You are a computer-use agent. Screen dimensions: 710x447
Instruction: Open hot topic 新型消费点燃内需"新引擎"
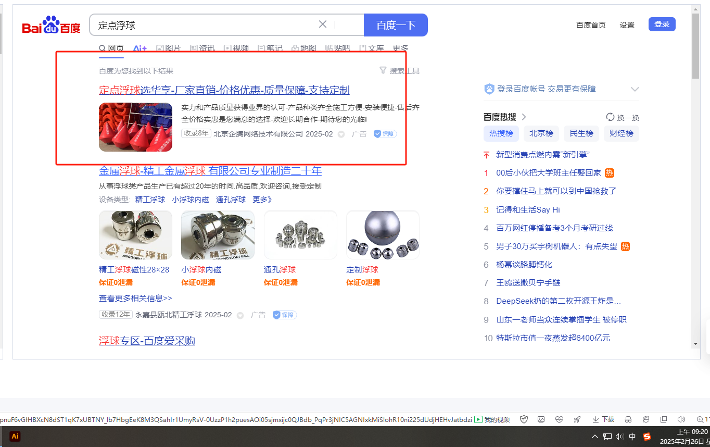tap(543, 155)
